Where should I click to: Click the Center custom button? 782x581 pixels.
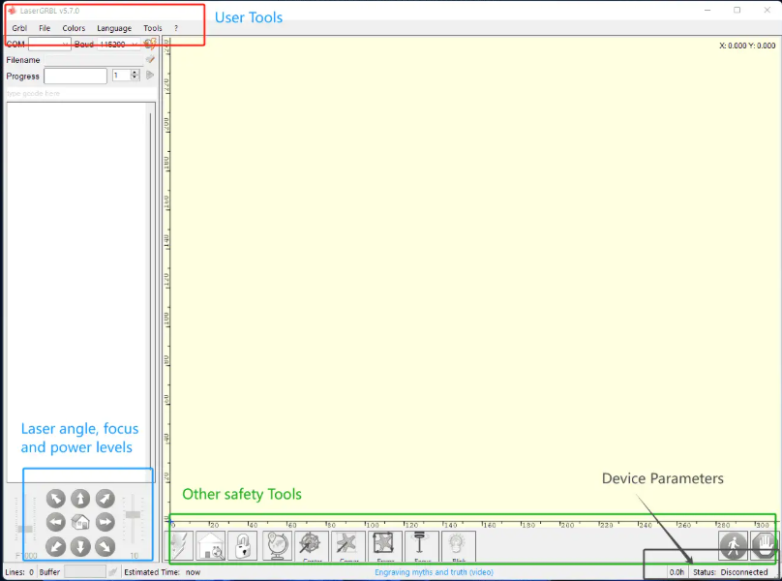[312, 545]
